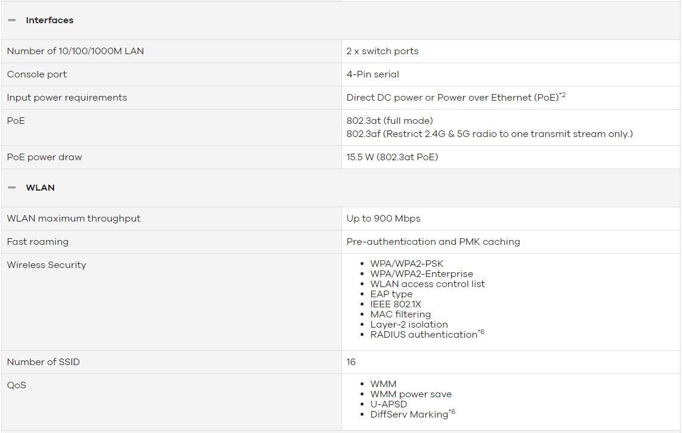Click the 4-Pin serial value

[x=373, y=74]
